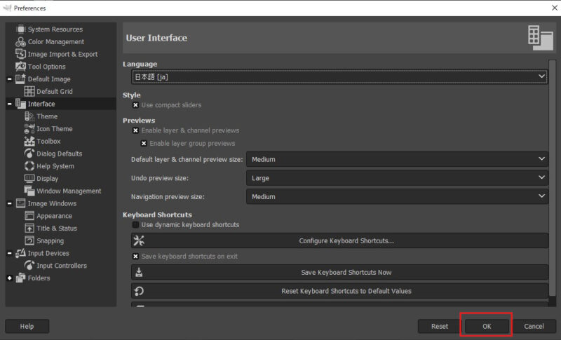This screenshot has height=340, width=561.
Task: Click the Input Controllers icon
Action: tap(29, 265)
